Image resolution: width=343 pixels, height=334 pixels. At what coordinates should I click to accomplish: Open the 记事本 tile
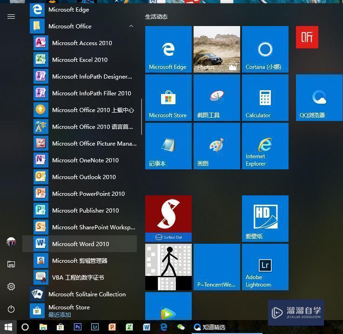coord(168,146)
